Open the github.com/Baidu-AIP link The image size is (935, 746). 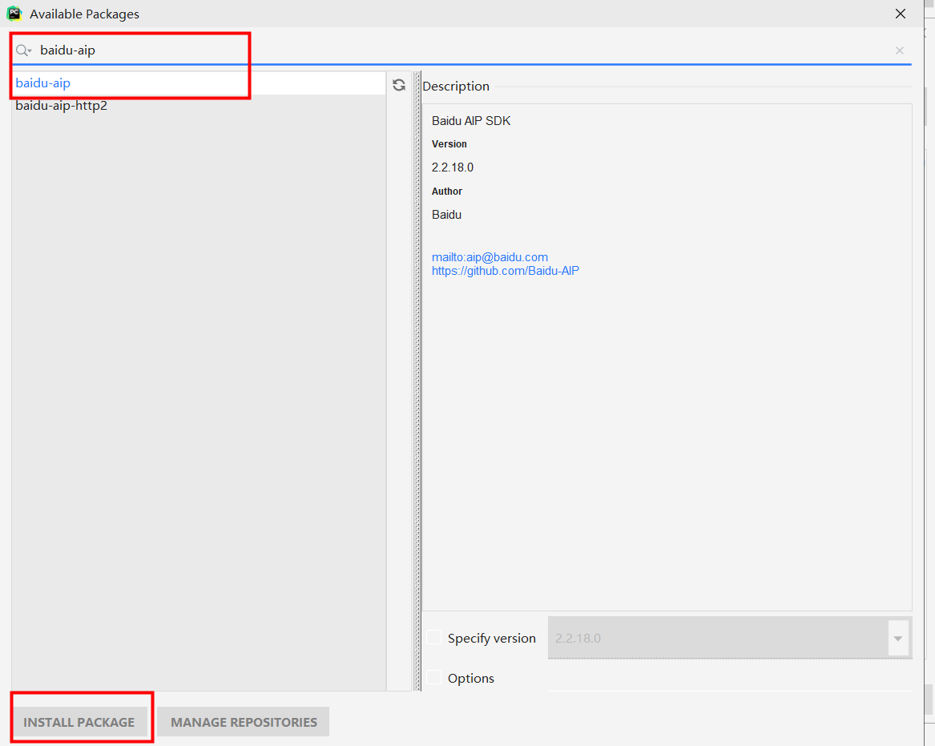click(x=505, y=271)
